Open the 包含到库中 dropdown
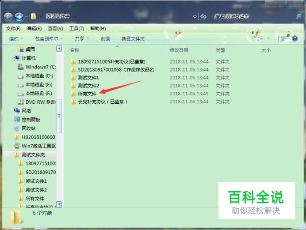 pyautogui.click(x=49, y=39)
